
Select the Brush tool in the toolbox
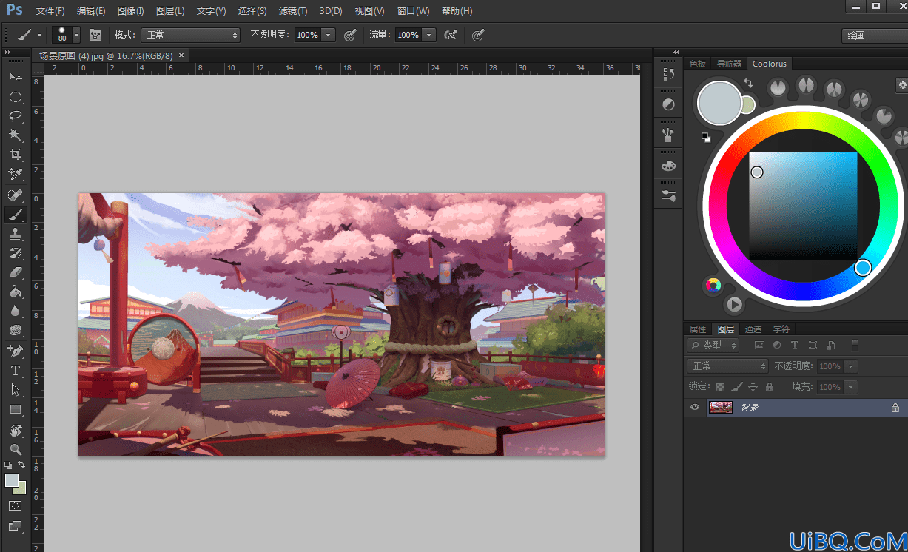15,215
